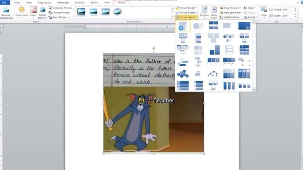Viewport: 303px width, 170px height.
Task: Open the Selection Pane
Action: [x=230, y=17]
